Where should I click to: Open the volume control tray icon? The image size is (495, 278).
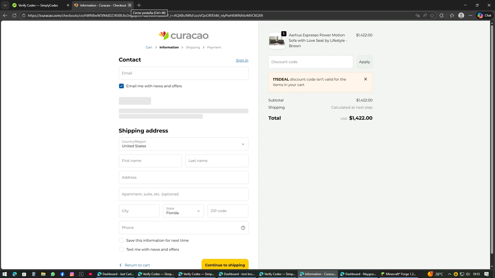click(x=468, y=274)
